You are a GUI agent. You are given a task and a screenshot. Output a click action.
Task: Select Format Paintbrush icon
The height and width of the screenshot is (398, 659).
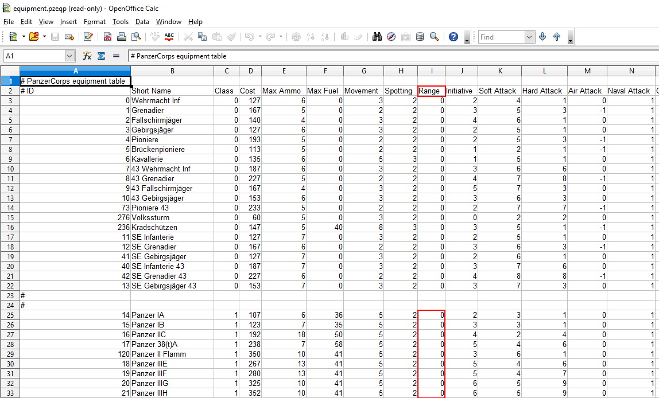tap(231, 37)
